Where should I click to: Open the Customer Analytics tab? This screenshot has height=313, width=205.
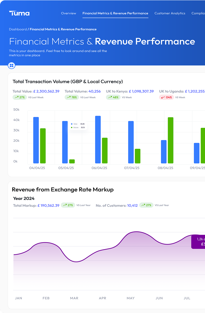(x=170, y=13)
